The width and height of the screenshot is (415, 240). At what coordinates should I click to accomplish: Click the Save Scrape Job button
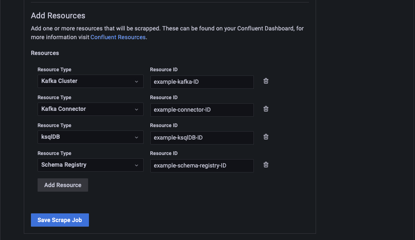click(60, 220)
